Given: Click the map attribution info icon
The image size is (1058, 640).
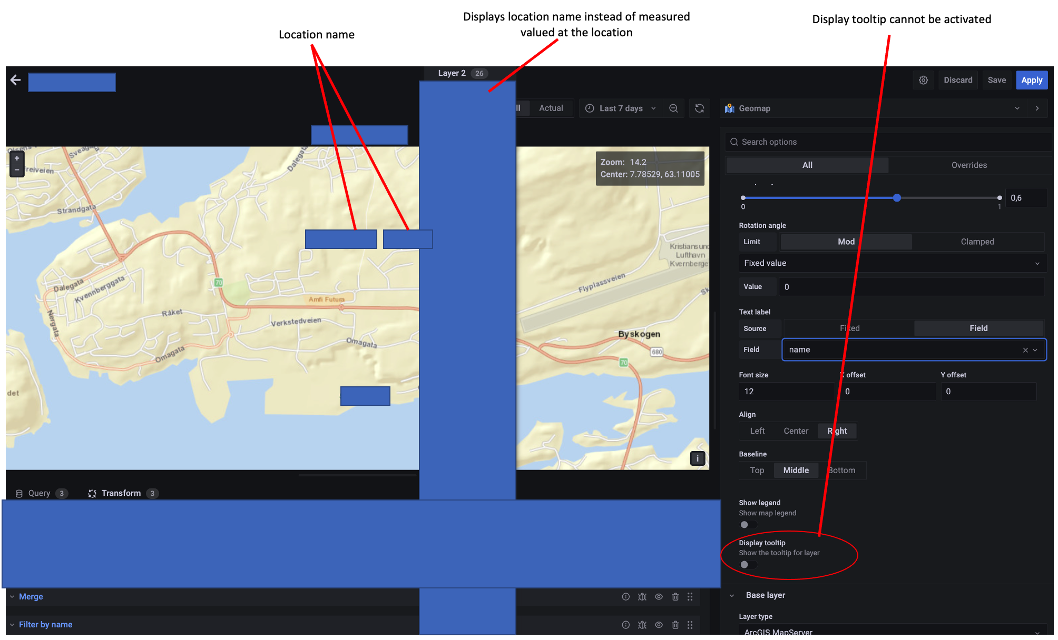Looking at the screenshot, I should point(697,458).
